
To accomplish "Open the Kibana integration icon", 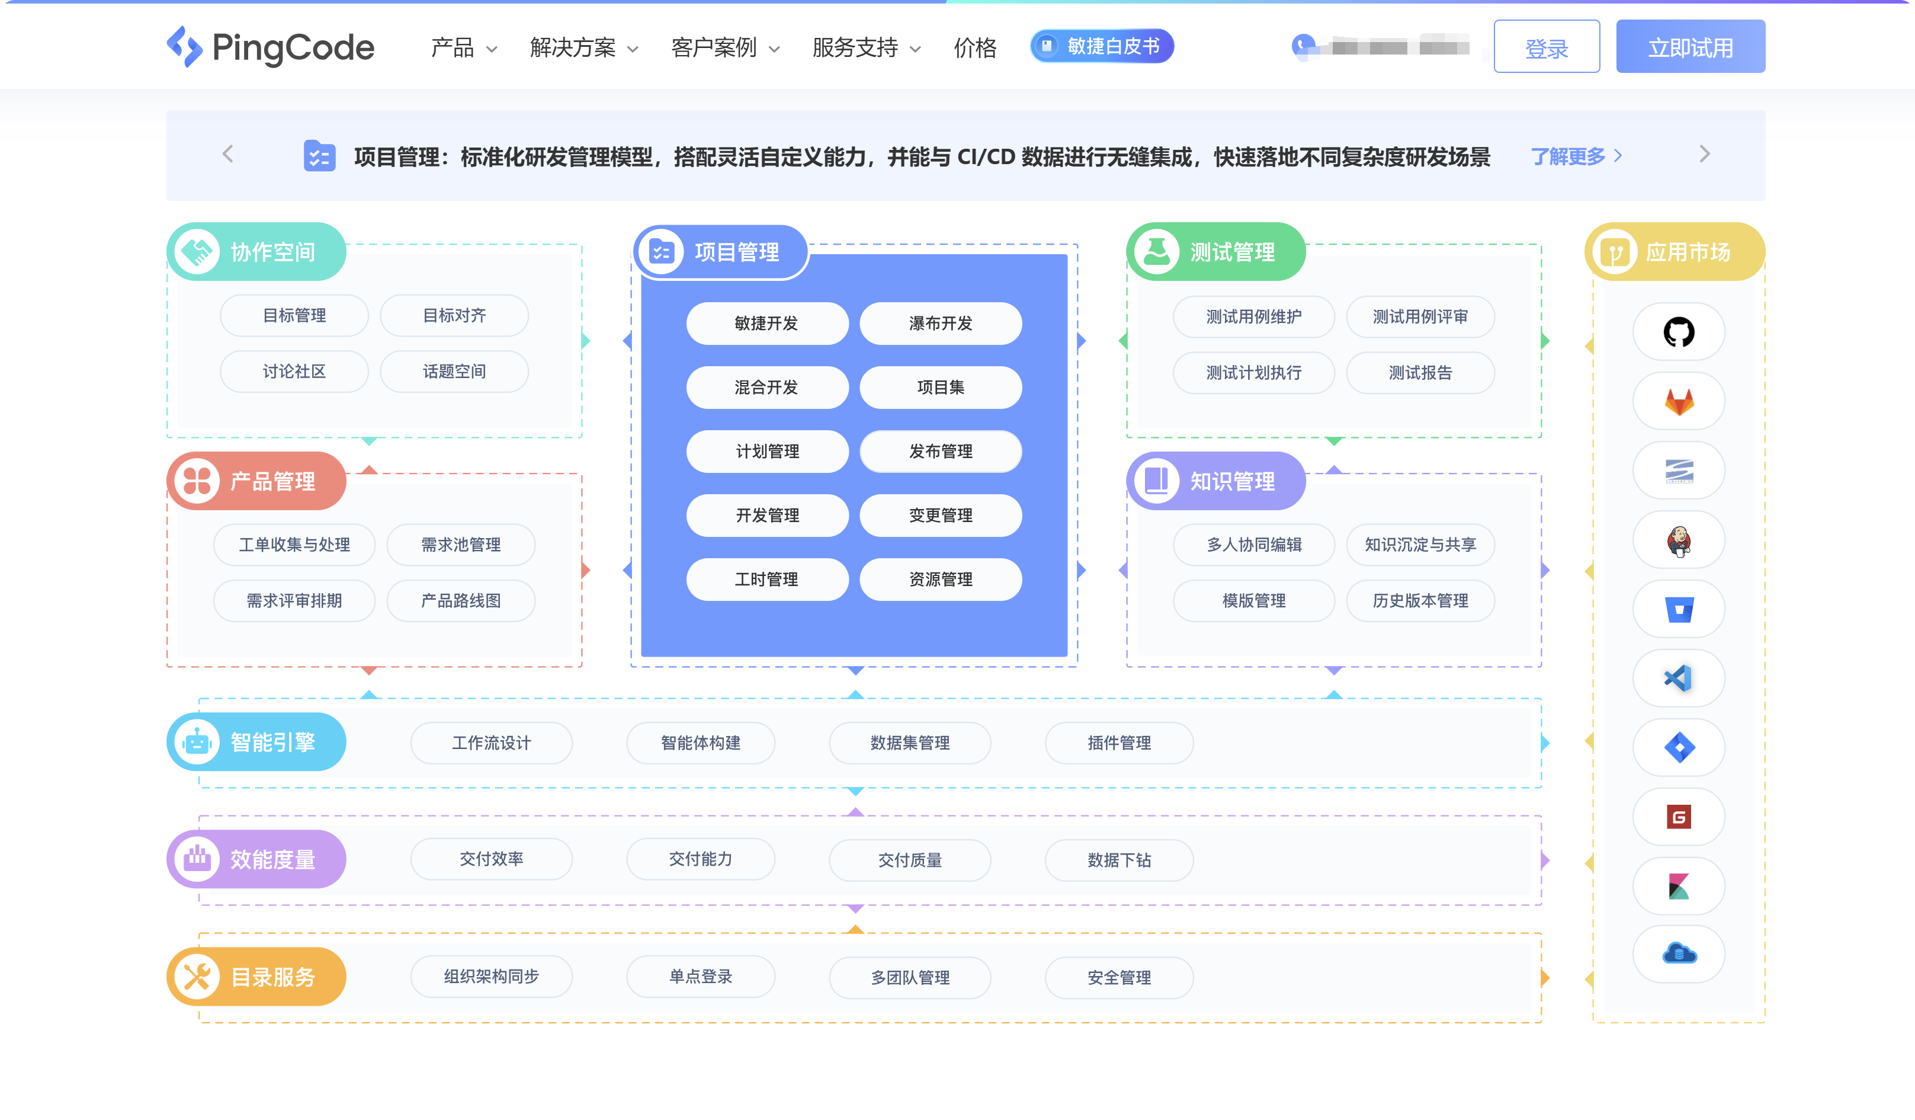I will click(x=1679, y=886).
